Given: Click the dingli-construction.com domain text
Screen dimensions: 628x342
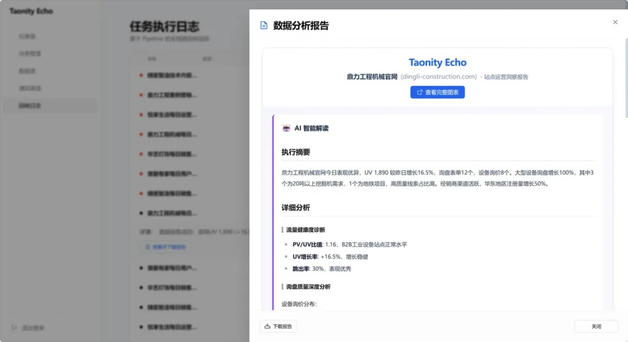Looking at the screenshot, I should click(x=438, y=77).
